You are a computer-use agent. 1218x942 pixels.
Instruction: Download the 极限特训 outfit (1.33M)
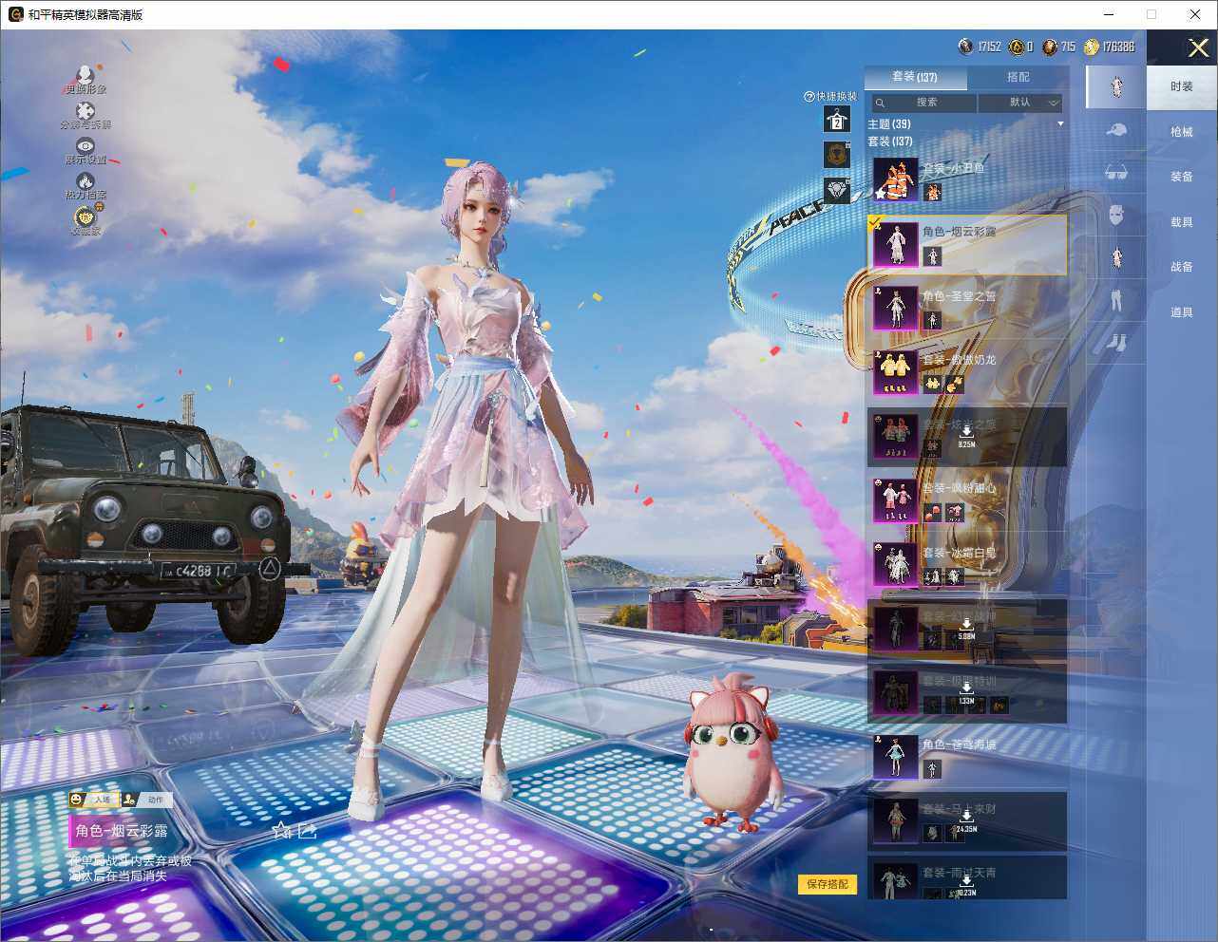click(x=966, y=692)
